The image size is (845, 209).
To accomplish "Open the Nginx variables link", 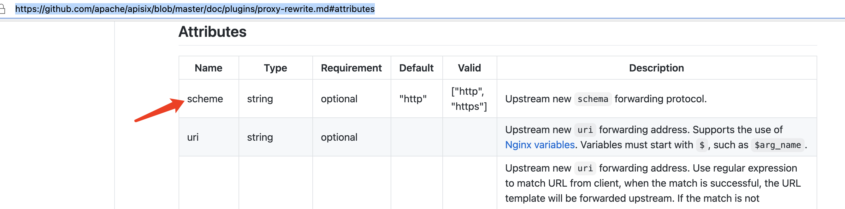I will [540, 145].
